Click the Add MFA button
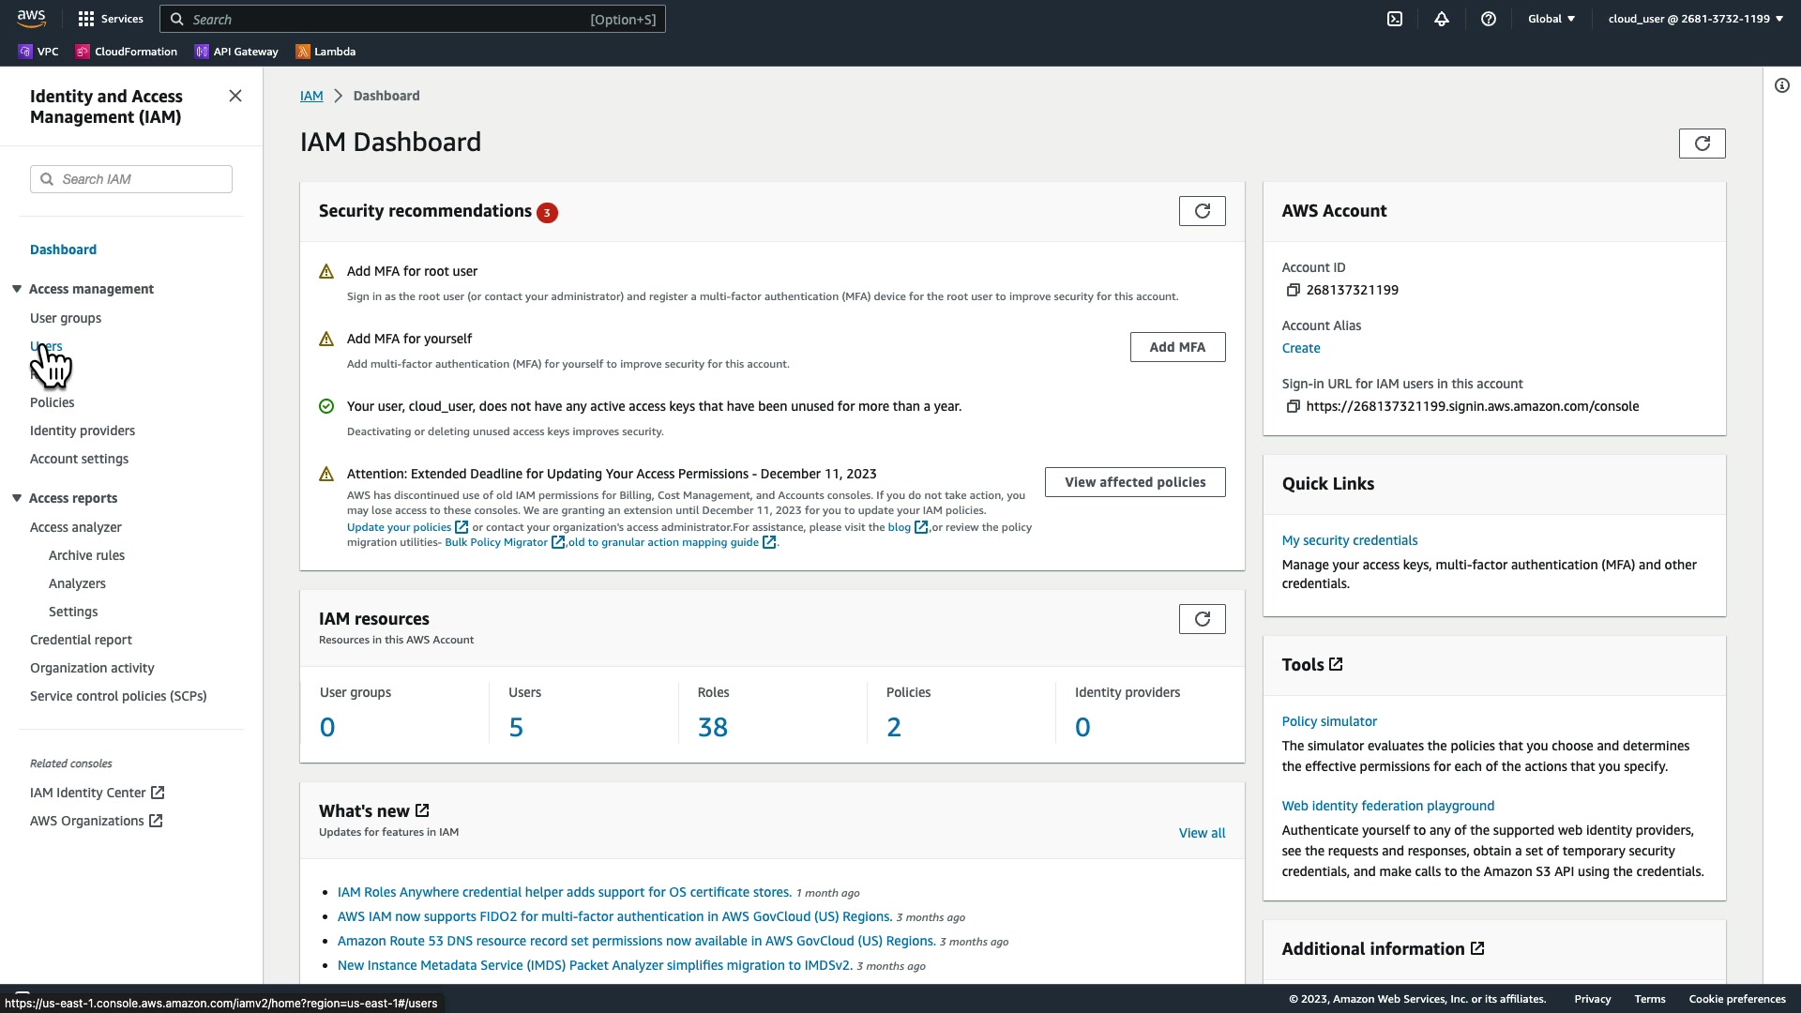Image resolution: width=1801 pixels, height=1013 pixels. pos(1177,347)
